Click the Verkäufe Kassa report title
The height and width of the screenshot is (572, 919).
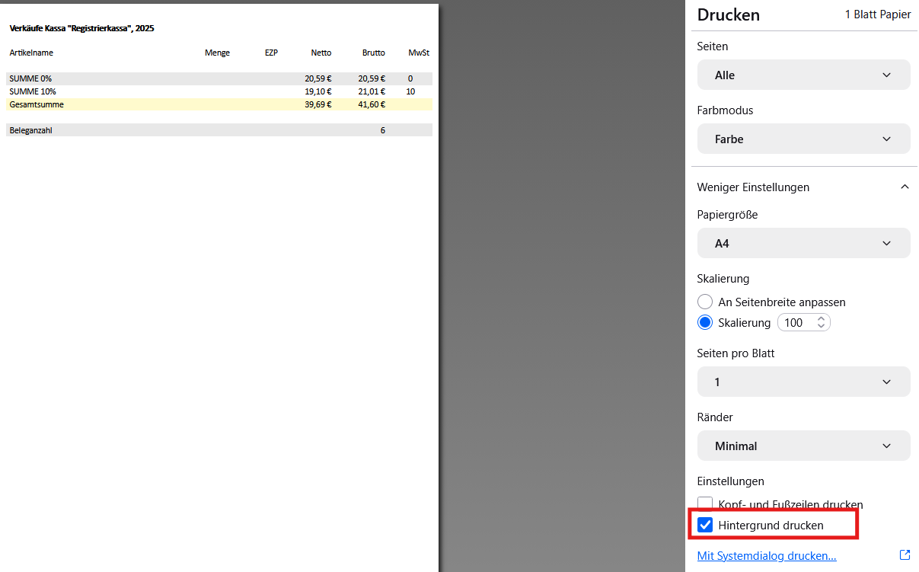point(81,28)
